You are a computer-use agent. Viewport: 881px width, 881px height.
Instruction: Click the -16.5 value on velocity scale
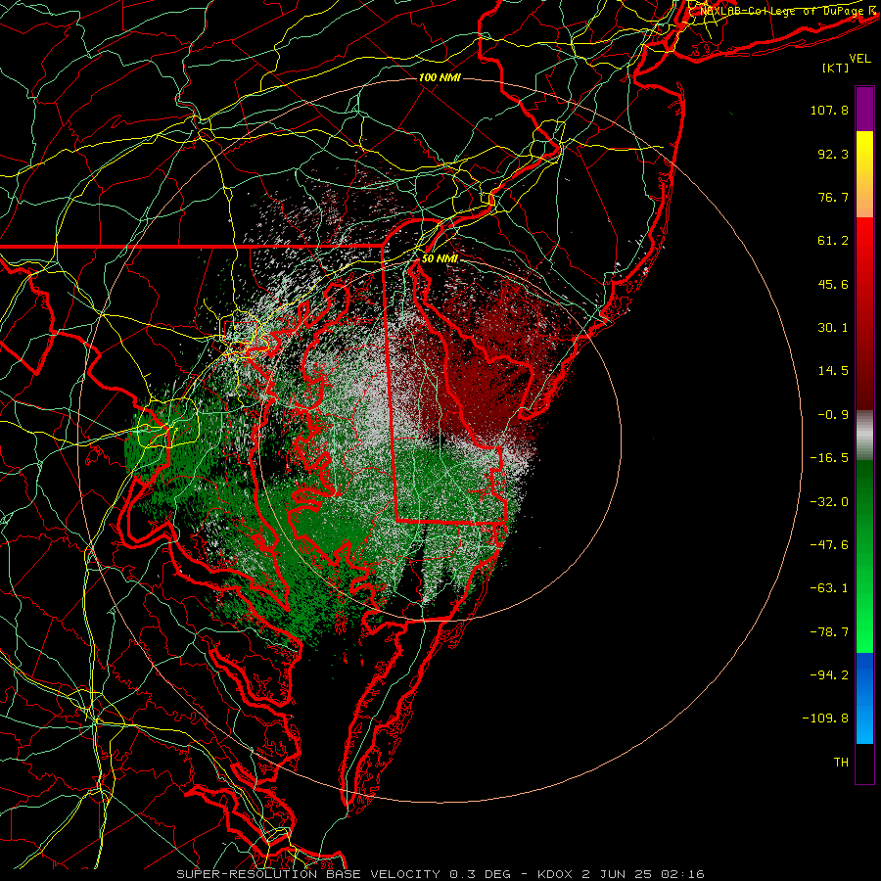(829, 458)
